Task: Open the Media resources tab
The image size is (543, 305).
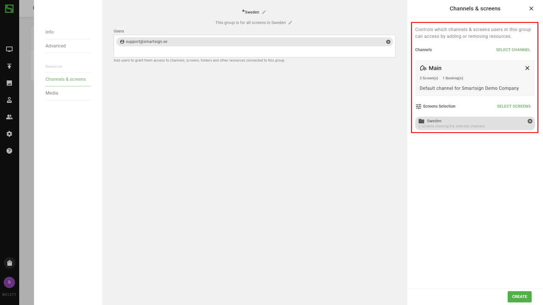Action: [x=52, y=93]
